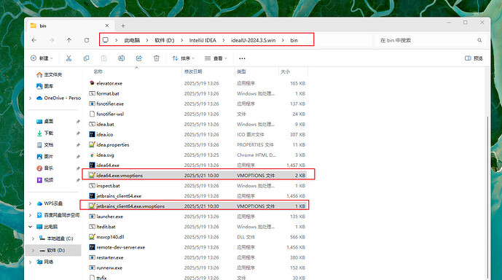Viewport: 502px width, 280px height.
Task: Toggle the Preview pane button
Action: click(x=474, y=58)
